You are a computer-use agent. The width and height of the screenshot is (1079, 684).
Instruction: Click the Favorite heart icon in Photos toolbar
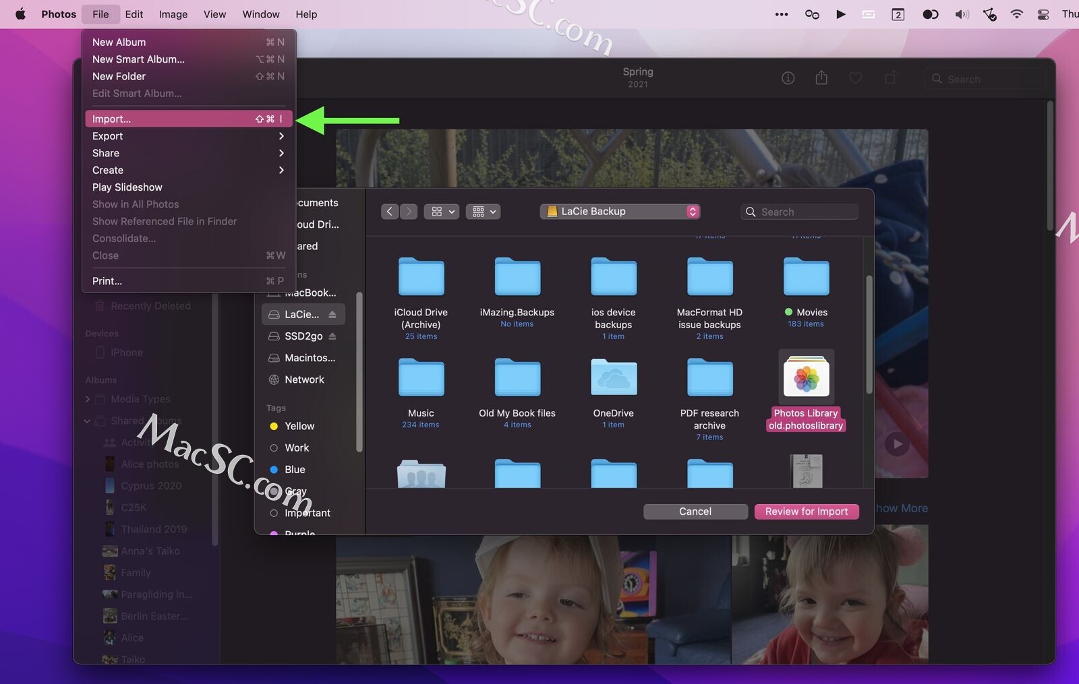point(856,78)
